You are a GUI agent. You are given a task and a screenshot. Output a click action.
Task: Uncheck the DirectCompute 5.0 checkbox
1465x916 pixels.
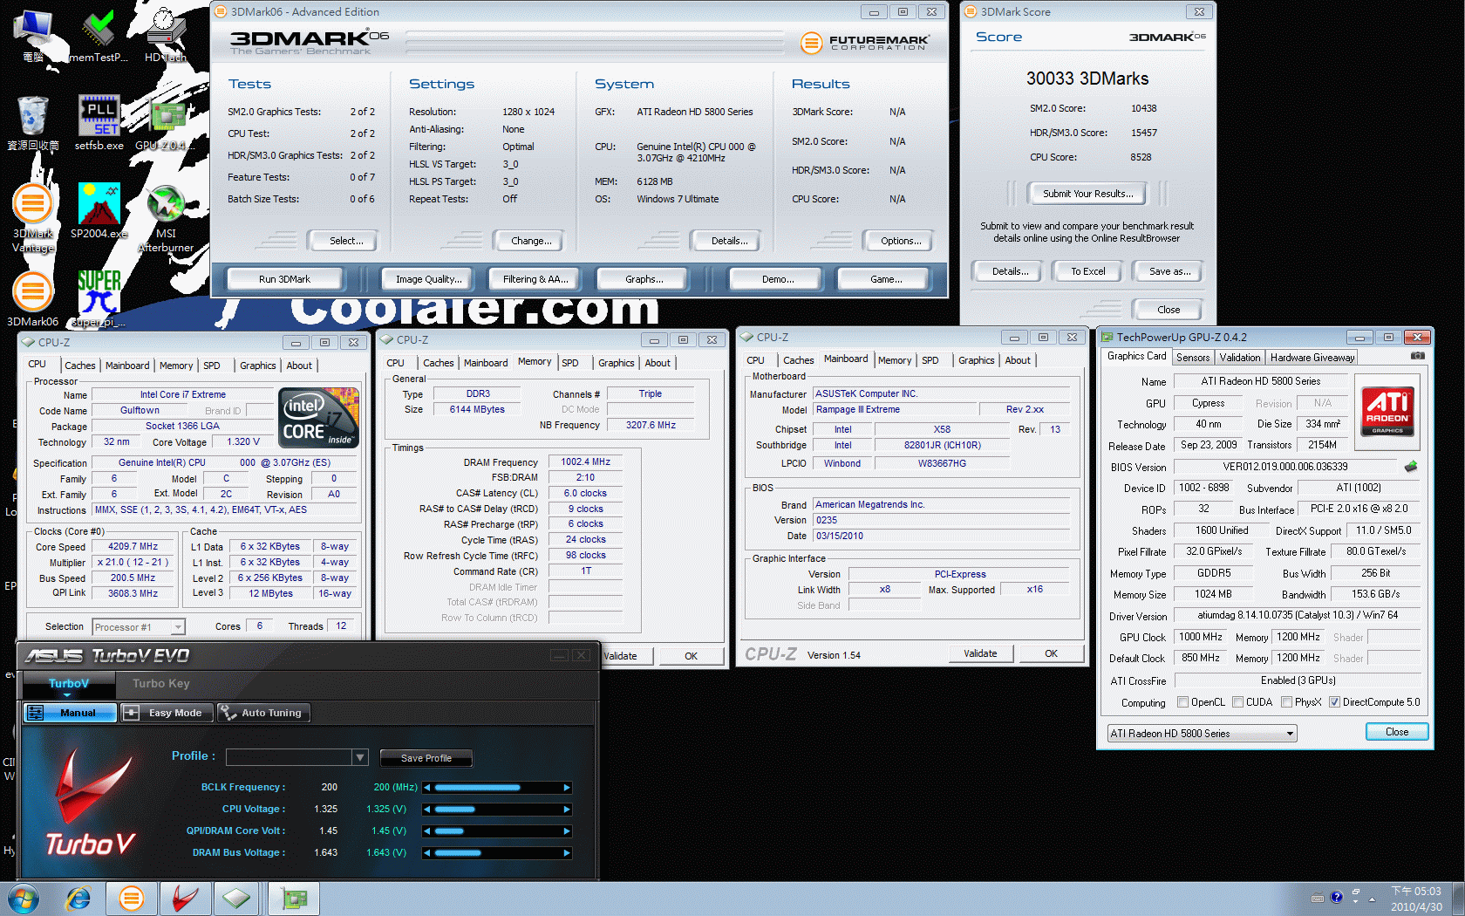(1334, 702)
